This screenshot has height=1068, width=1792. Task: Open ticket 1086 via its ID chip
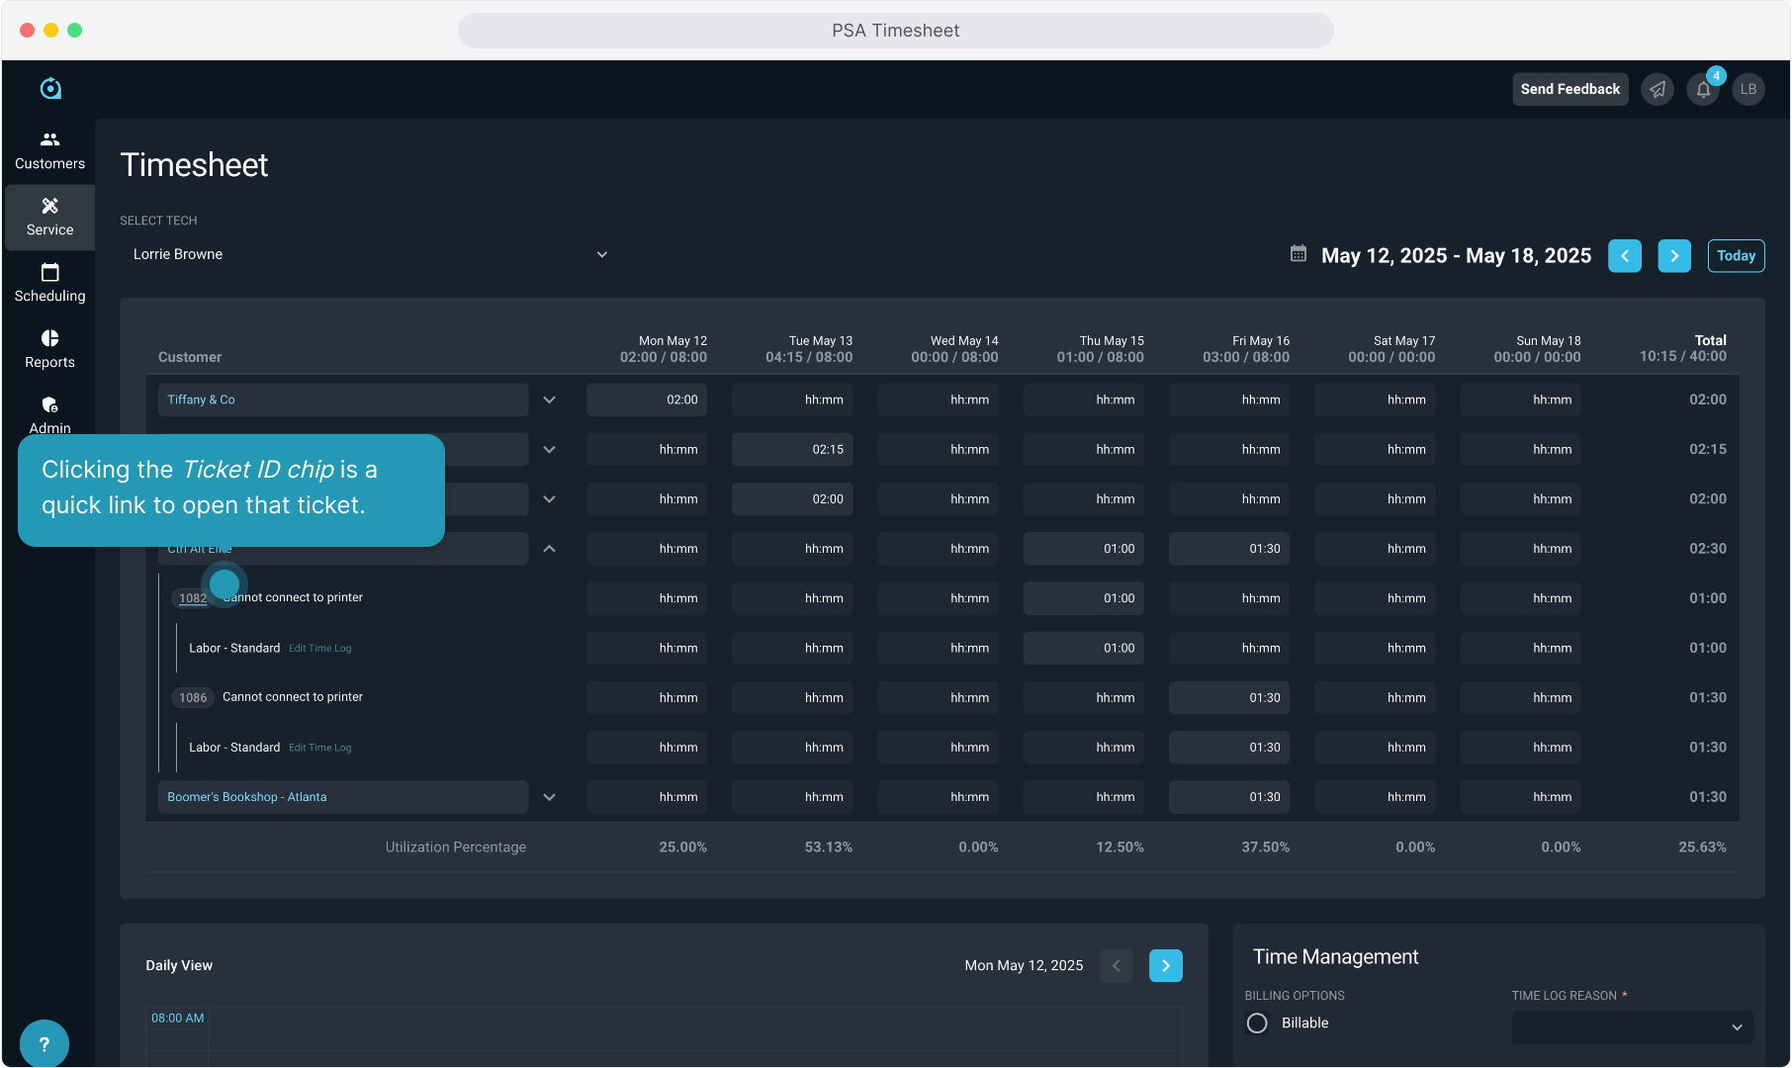coord(193,698)
